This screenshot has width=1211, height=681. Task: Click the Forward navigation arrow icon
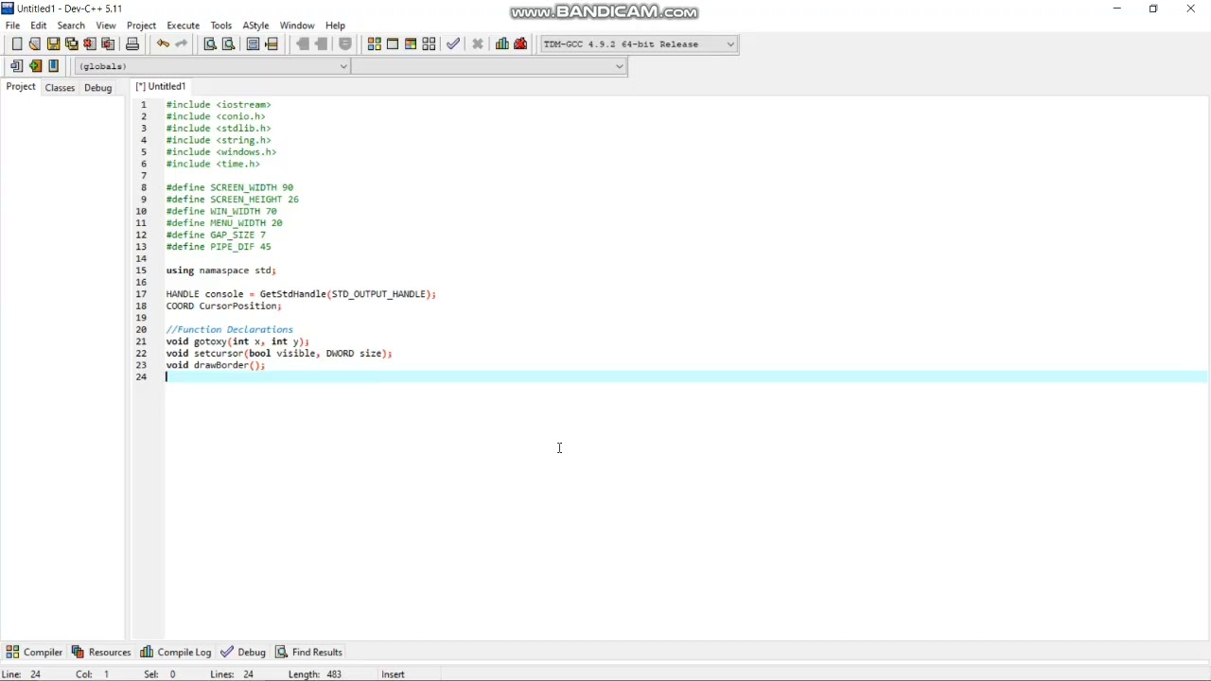click(322, 44)
